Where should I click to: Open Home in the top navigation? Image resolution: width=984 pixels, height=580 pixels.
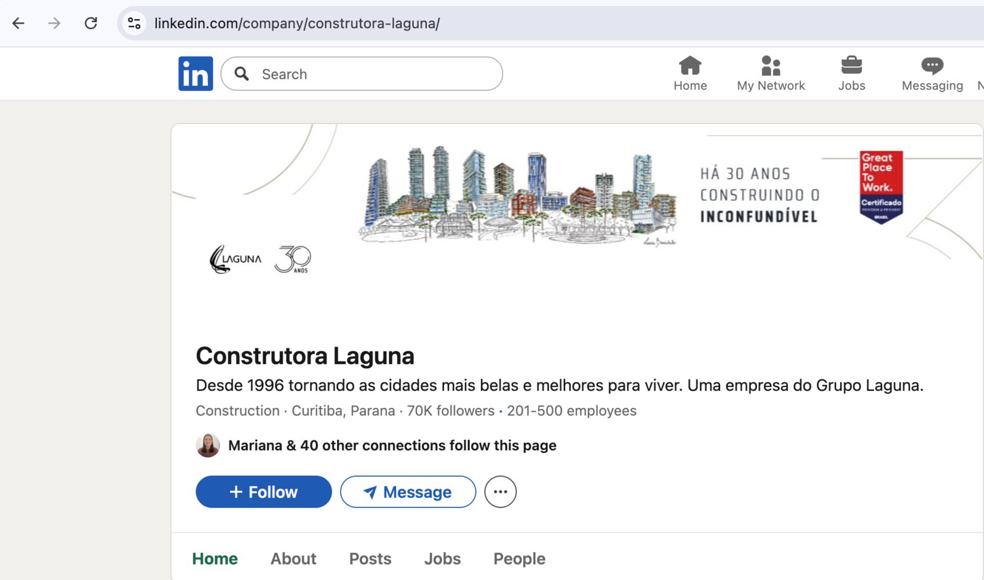pyautogui.click(x=690, y=74)
